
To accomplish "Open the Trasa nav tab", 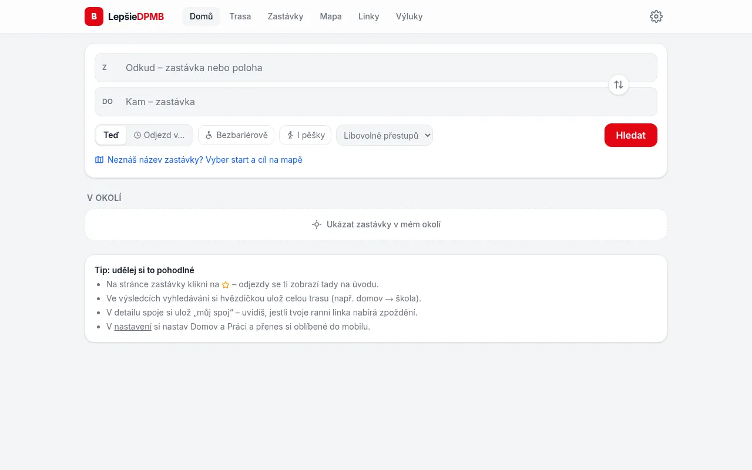I will (x=240, y=16).
